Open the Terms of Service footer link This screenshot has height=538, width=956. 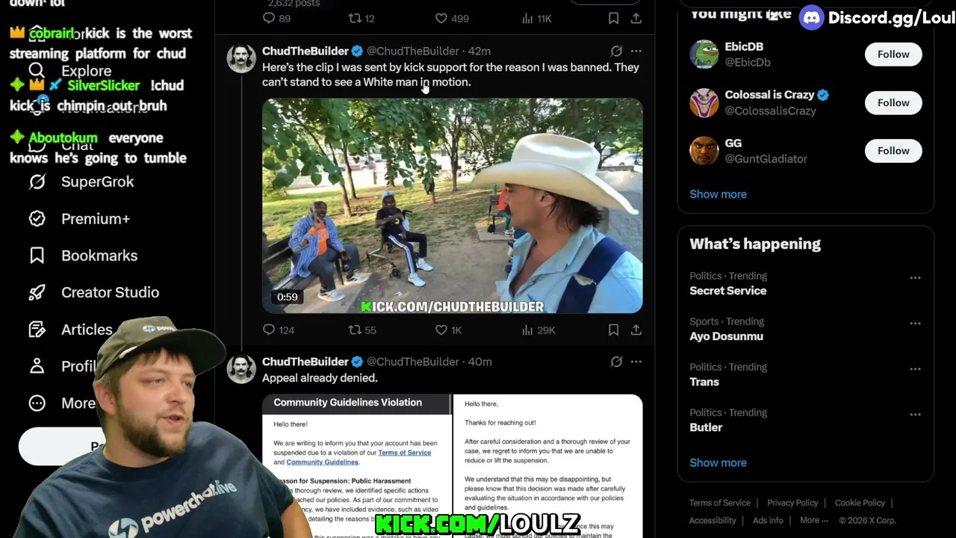[x=719, y=503]
